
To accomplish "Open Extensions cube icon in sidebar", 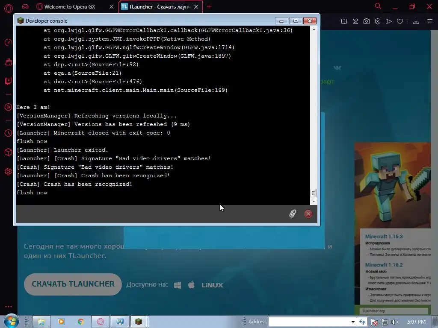I will (9, 152).
